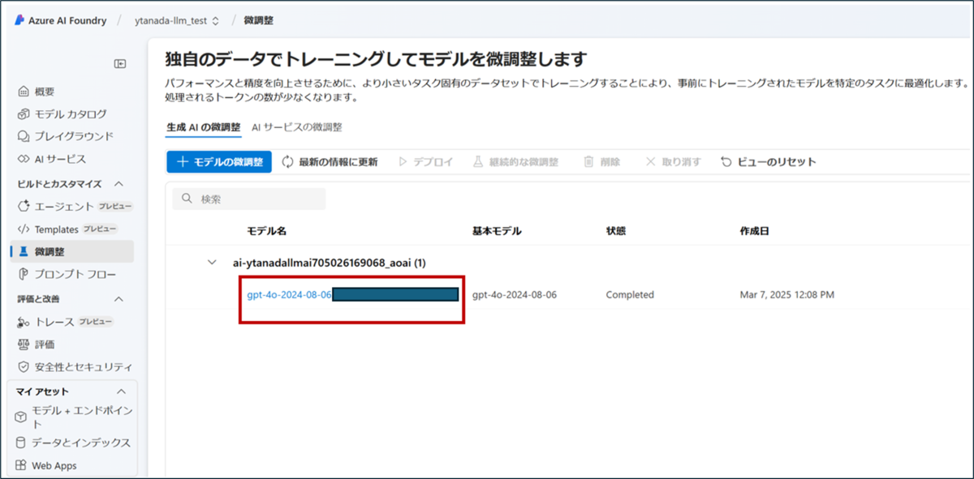Image resolution: width=974 pixels, height=479 pixels.
Task: Collapse the sidebar with the panel toggle icon
Action: pyautogui.click(x=120, y=64)
